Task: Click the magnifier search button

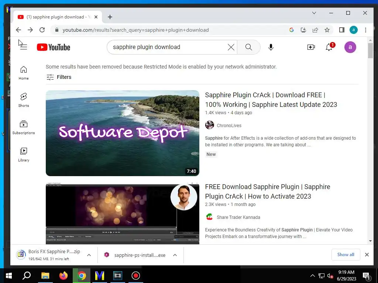Action: pos(248,47)
